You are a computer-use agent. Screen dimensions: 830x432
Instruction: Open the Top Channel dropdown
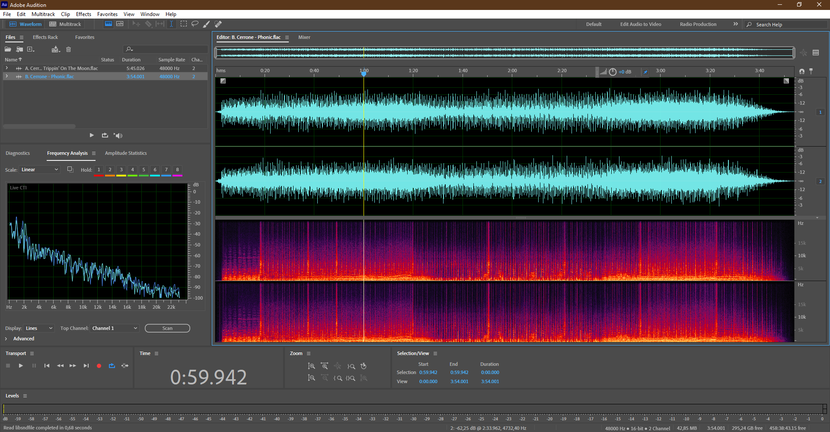pyautogui.click(x=115, y=328)
